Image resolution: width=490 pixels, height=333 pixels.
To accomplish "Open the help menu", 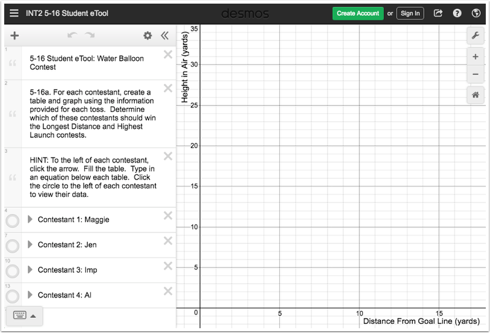I will coord(457,13).
